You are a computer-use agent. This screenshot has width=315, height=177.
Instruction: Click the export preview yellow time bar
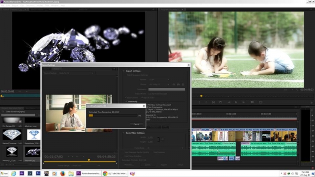[80, 162]
